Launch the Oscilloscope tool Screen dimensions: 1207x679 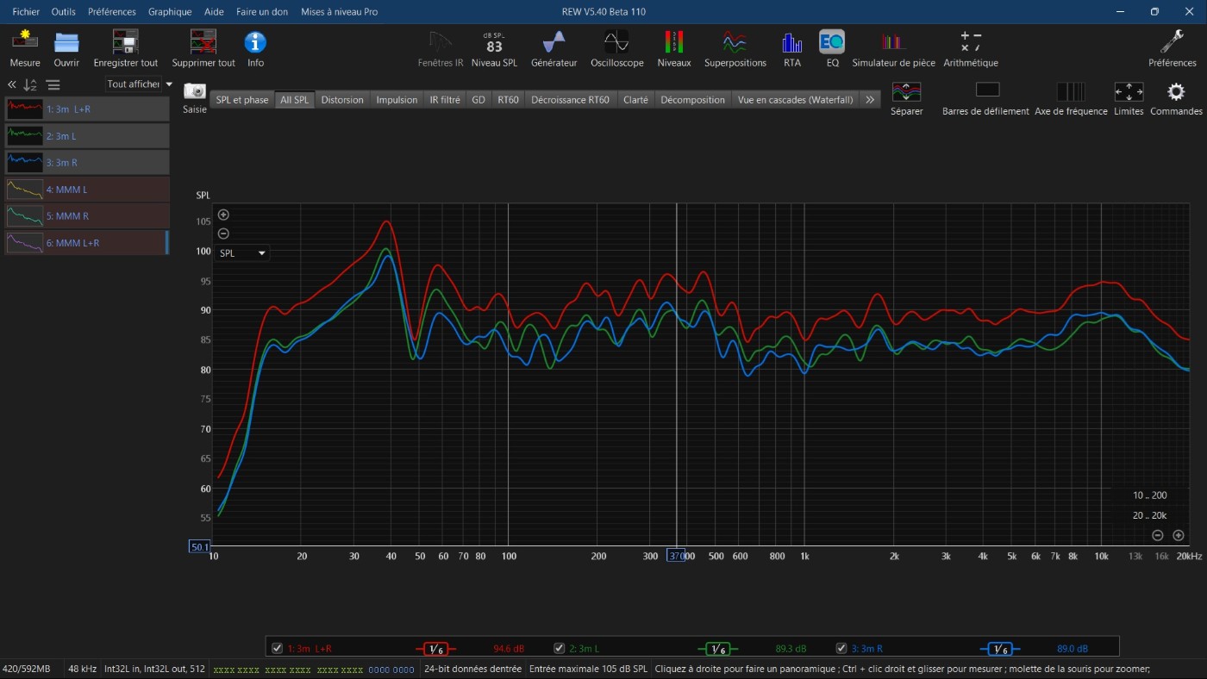[616, 42]
